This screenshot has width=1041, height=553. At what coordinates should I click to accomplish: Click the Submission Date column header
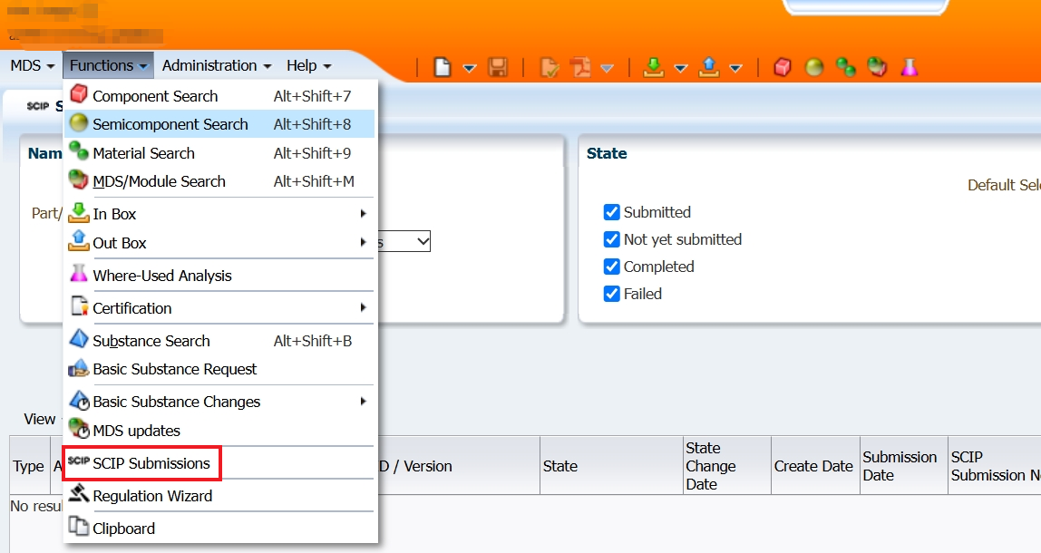click(903, 466)
